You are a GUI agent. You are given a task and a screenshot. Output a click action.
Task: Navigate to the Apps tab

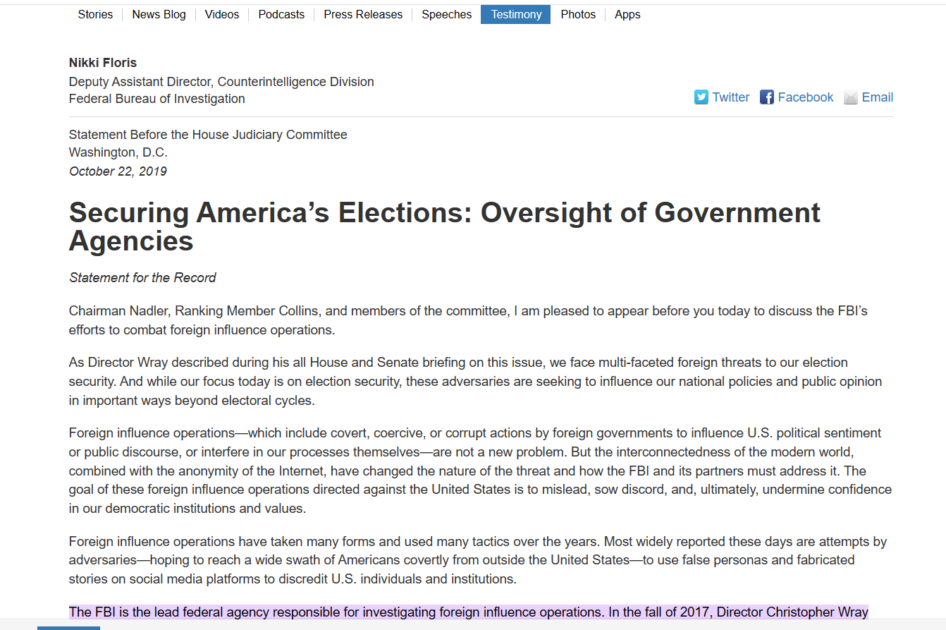[x=627, y=14]
